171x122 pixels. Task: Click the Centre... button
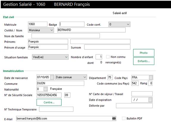click(49, 102)
